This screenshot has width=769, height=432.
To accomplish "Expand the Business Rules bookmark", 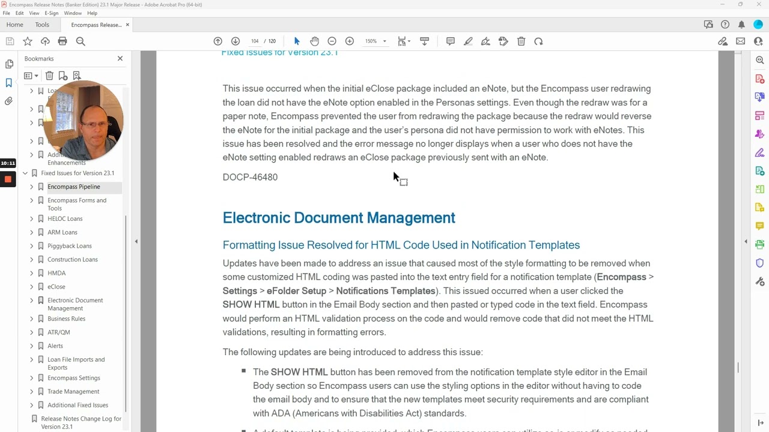I will pos(32,319).
